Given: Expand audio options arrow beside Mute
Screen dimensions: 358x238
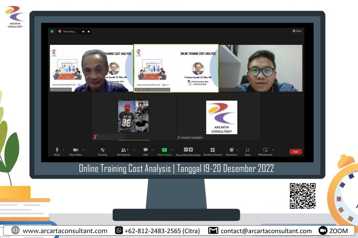Looking at the screenshot, I should (63, 150).
